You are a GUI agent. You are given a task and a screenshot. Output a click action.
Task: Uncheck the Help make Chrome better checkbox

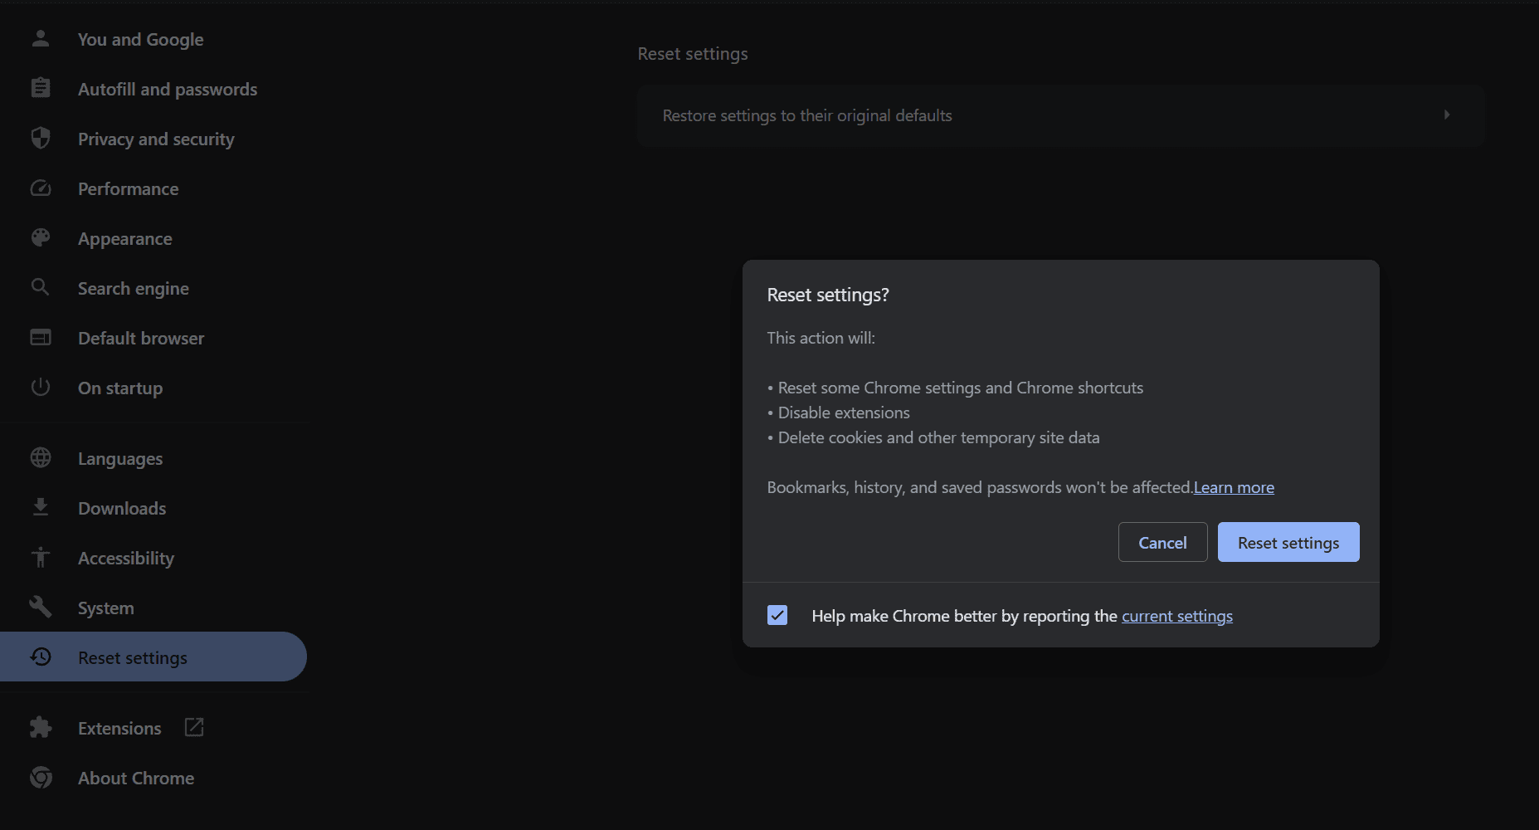(777, 615)
